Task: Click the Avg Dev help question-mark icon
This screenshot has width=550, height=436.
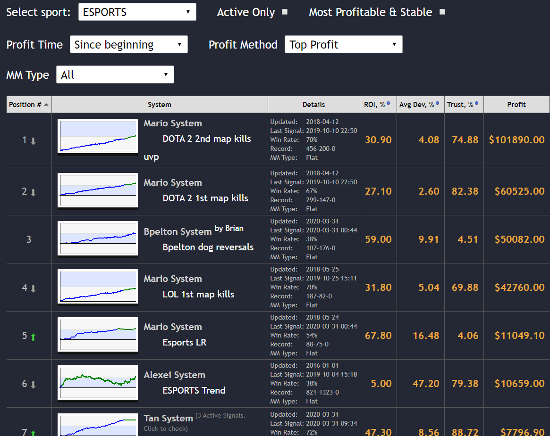Action: pos(438,103)
